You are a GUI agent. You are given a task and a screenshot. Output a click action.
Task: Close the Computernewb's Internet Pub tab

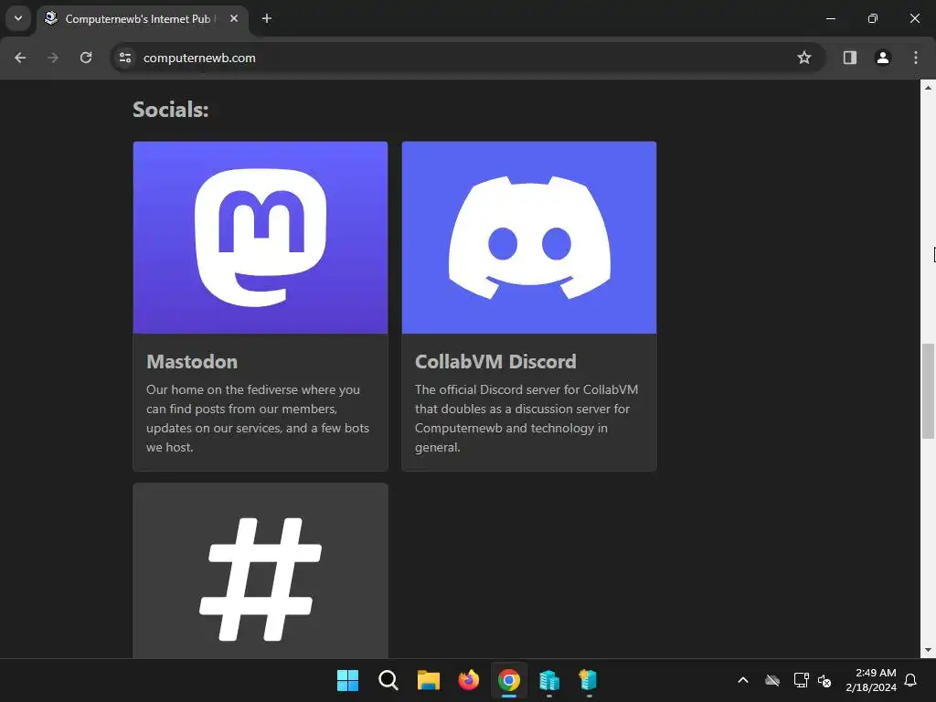pyautogui.click(x=234, y=18)
